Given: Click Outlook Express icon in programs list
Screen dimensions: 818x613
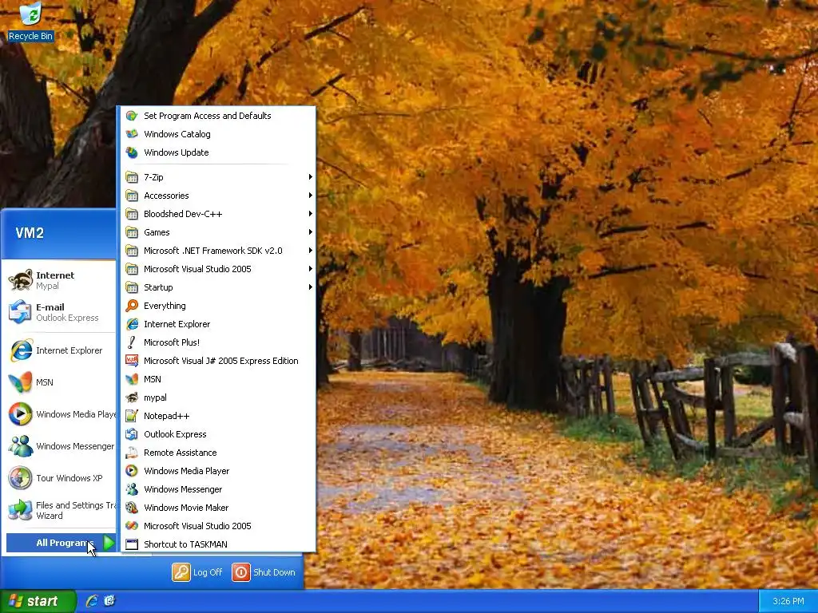Looking at the screenshot, I should tap(132, 434).
